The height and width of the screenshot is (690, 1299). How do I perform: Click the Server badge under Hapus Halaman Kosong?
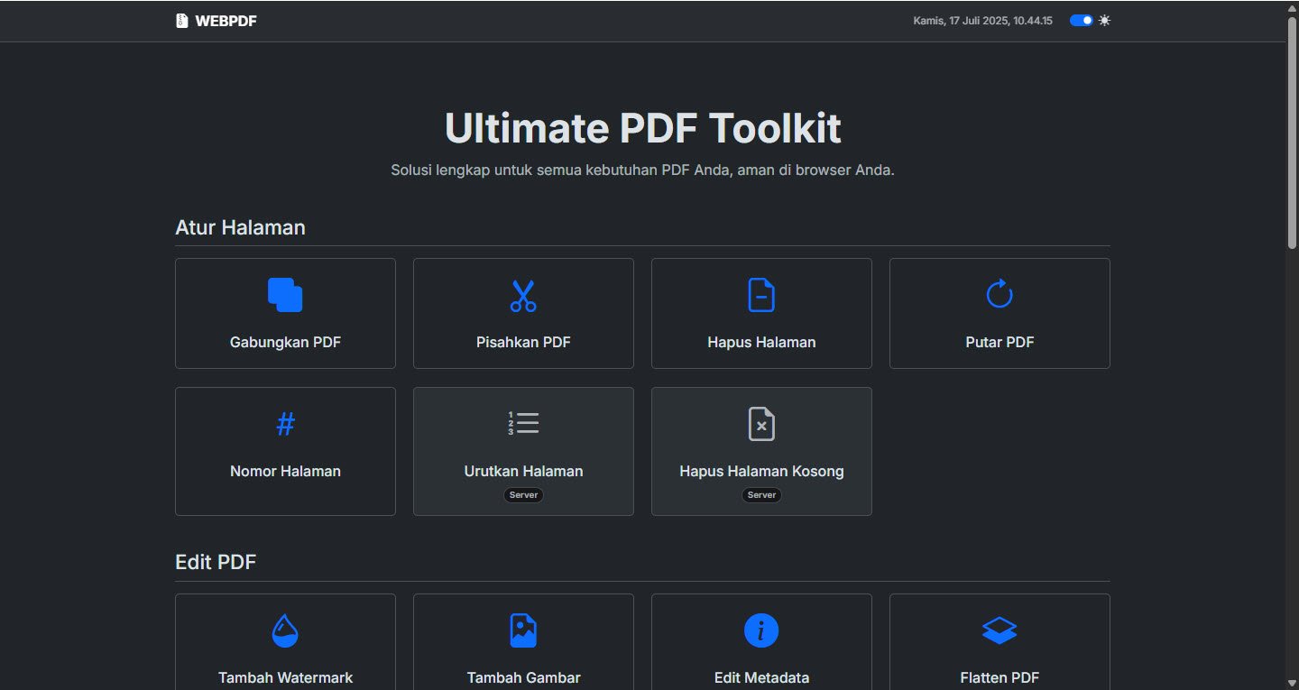coord(761,495)
